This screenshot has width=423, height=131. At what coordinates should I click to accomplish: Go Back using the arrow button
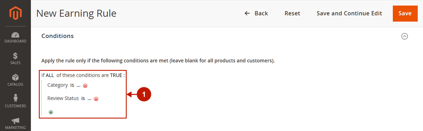click(256, 14)
